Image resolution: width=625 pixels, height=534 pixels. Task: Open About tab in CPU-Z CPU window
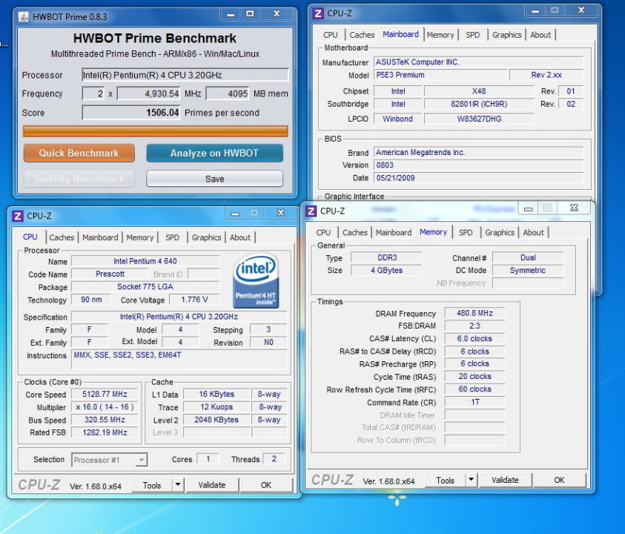(240, 237)
